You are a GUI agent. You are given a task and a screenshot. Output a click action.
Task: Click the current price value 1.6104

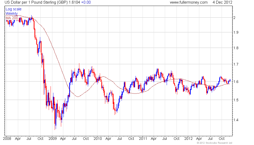click(x=74, y=2)
